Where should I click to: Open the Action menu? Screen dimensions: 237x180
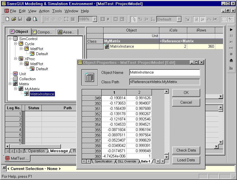44,11
